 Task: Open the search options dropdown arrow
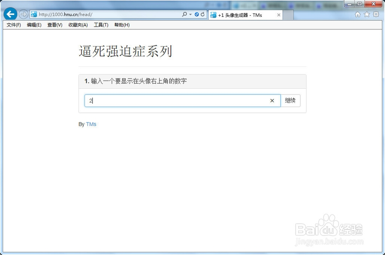pyautogui.click(x=190, y=14)
